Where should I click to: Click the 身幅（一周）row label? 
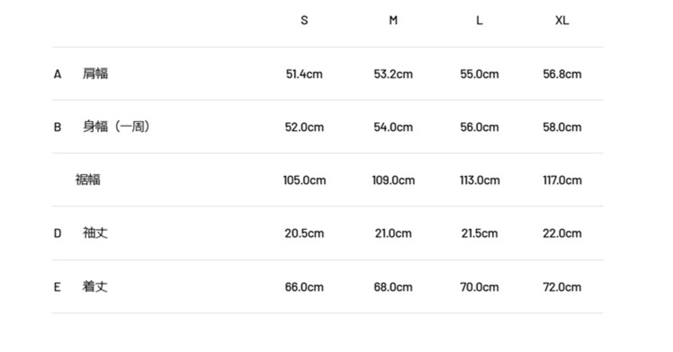tap(117, 126)
